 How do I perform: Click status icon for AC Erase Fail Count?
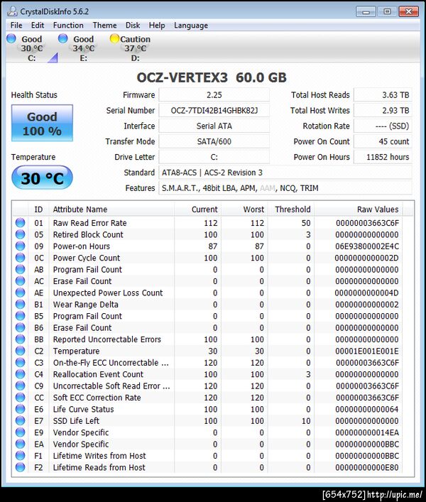(20, 280)
